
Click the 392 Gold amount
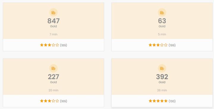pyautogui.click(x=162, y=77)
